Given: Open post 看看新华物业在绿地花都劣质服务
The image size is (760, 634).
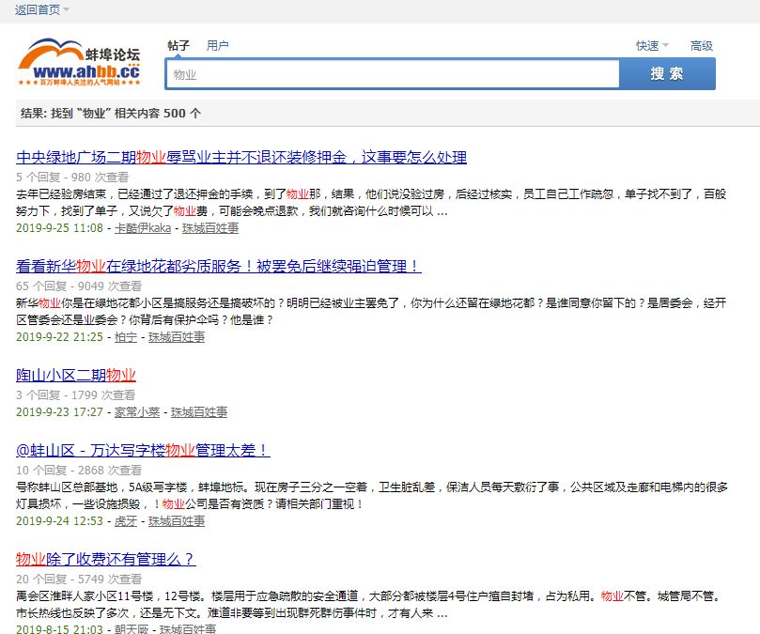Looking at the screenshot, I should tap(219, 266).
